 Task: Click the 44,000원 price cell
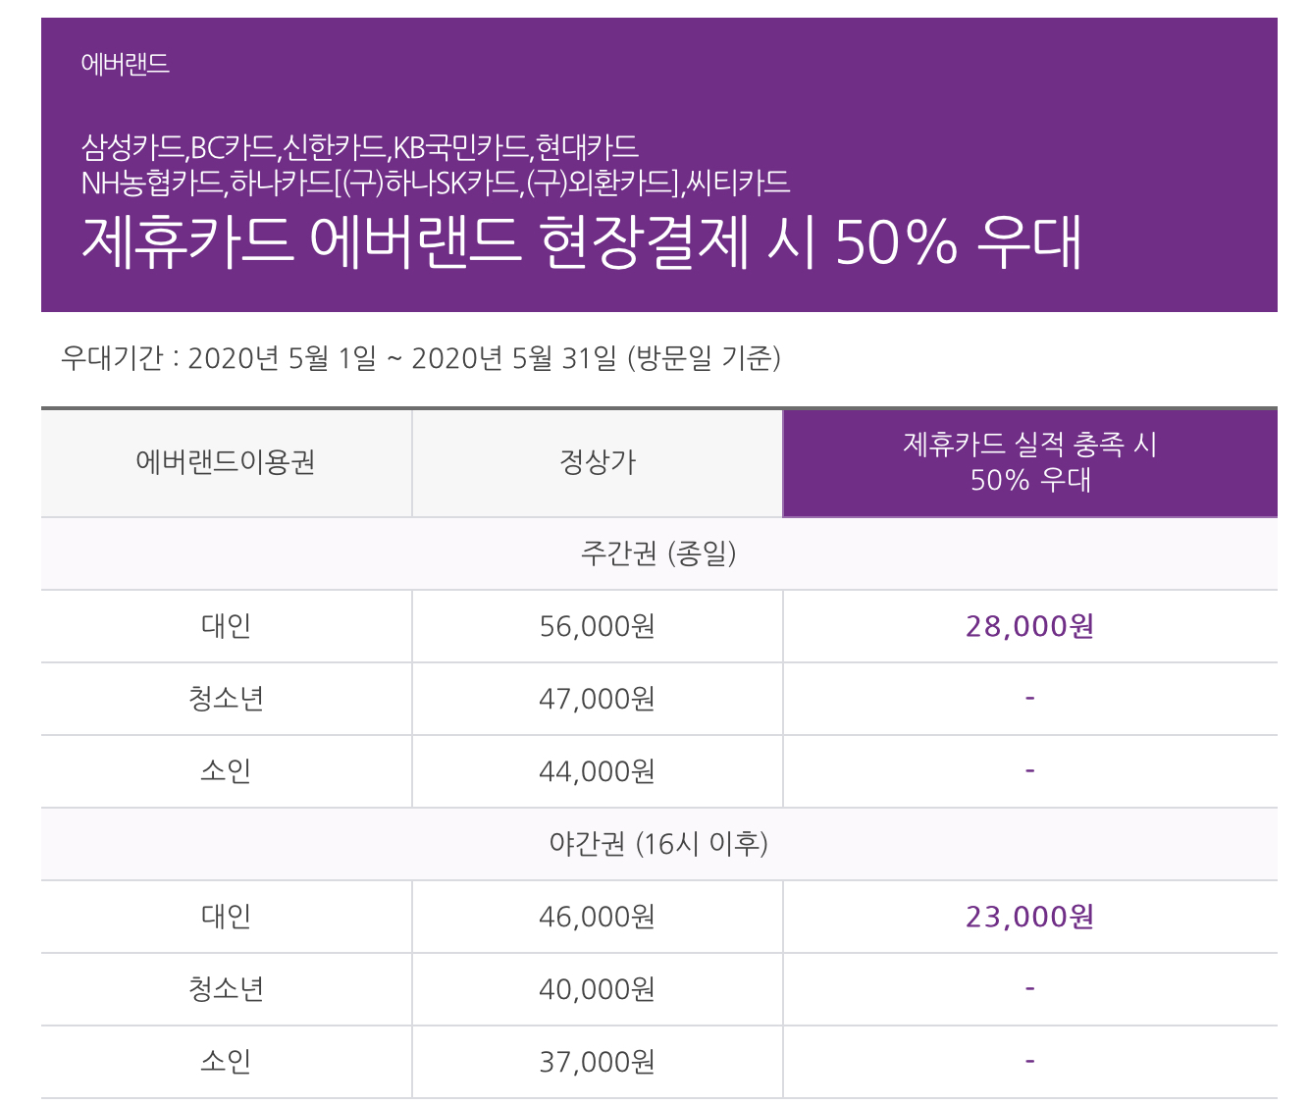[598, 771]
